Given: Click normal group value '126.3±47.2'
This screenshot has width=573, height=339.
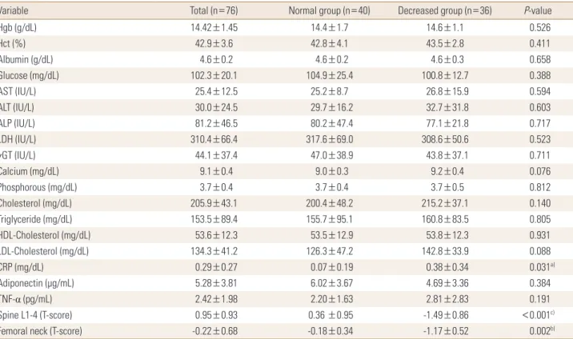Looking at the screenshot, I should click(x=330, y=251).
